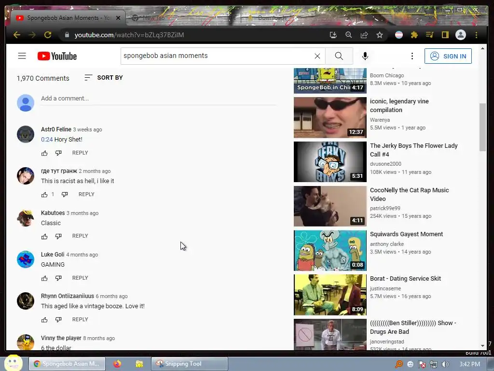Open the iconic, legendary vine compilation thumbnail
Screen dimensions: 494x371
click(330, 117)
